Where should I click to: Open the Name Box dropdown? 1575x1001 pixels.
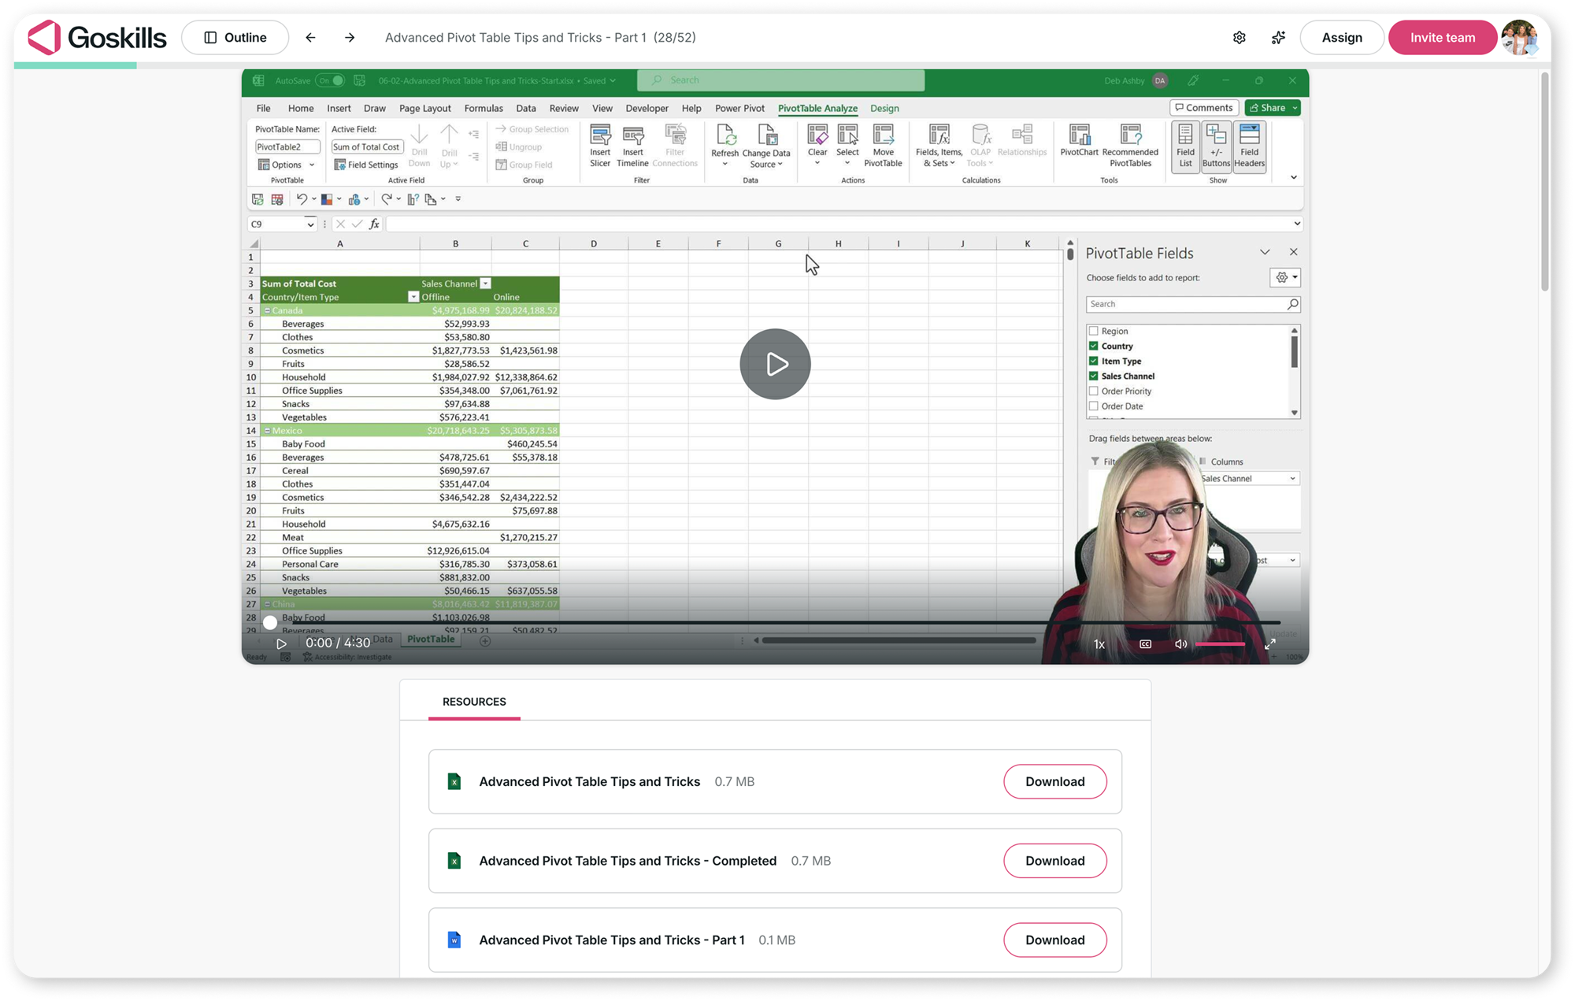click(310, 224)
